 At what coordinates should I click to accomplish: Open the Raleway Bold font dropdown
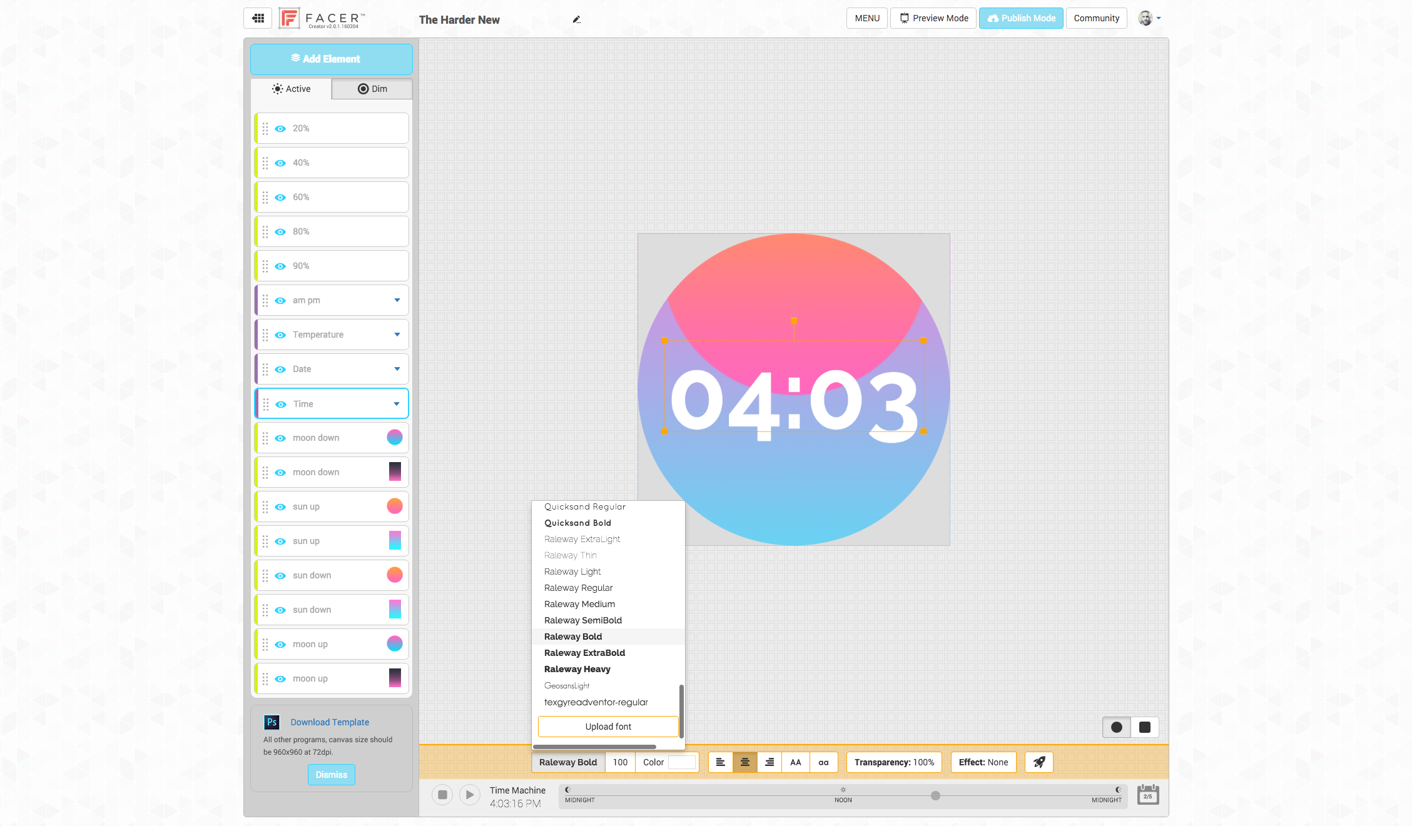point(567,762)
